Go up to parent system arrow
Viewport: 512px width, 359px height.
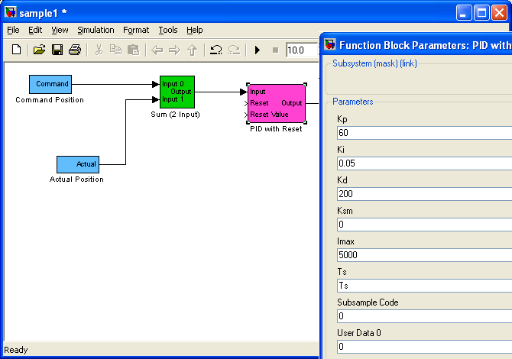[x=193, y=50]
